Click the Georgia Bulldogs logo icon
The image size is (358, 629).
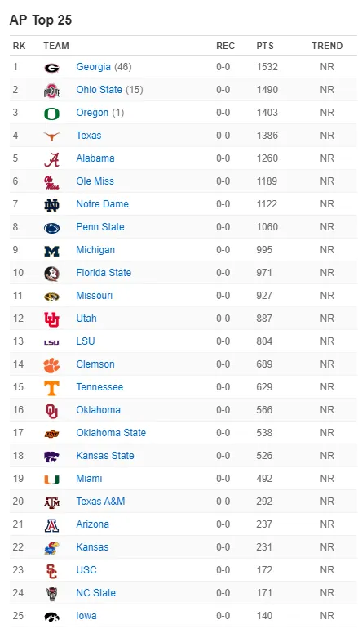click(51, 68)
